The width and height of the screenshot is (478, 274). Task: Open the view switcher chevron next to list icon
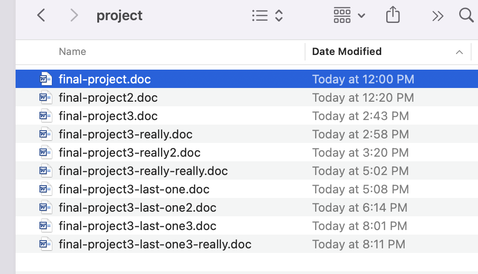279,15
